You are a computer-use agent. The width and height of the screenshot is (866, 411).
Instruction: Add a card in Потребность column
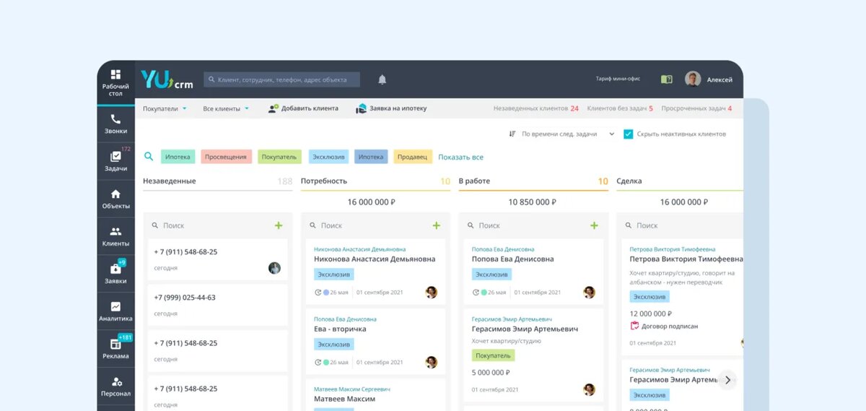tap(436, 225)
